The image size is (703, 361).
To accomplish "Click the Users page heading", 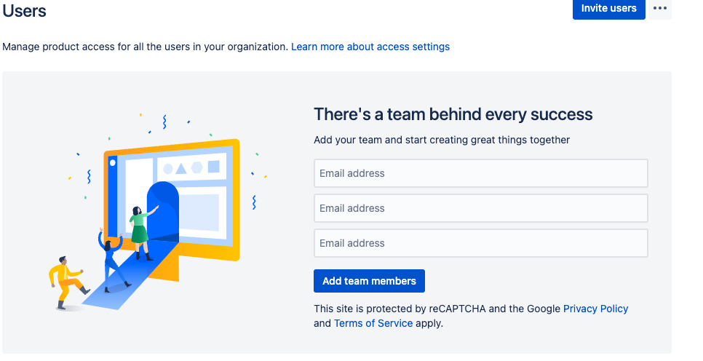I will tap(24, 11).
